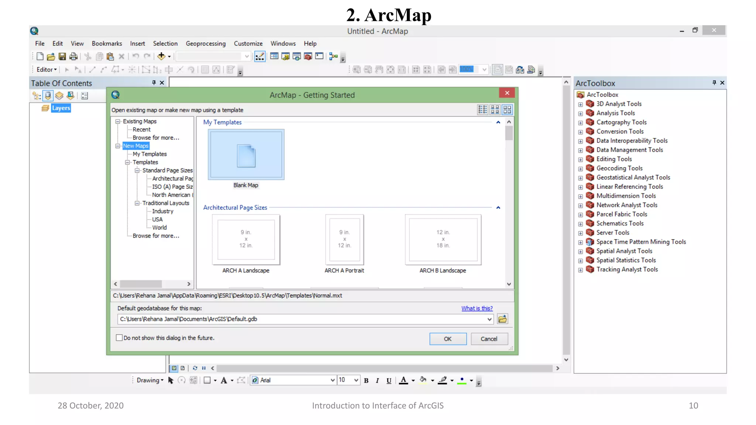Click Cancel in Getting Started dialog
Screen dimensions: 756x425
tap(489, 339)
